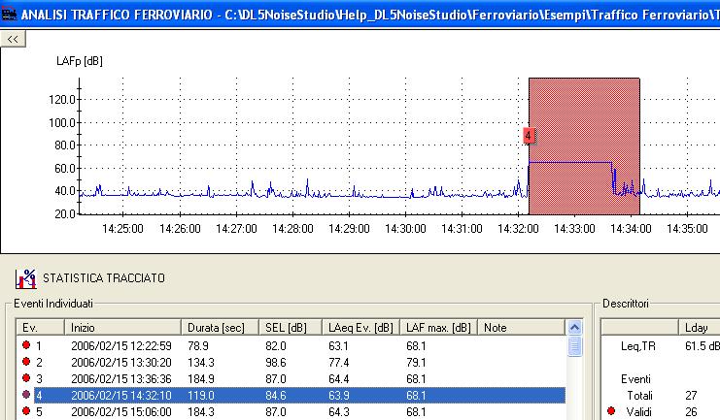The width and height of the screenshot is (720, 420).
Task: Click the 14:32:00 time axis label
Action: coord(518,228)
